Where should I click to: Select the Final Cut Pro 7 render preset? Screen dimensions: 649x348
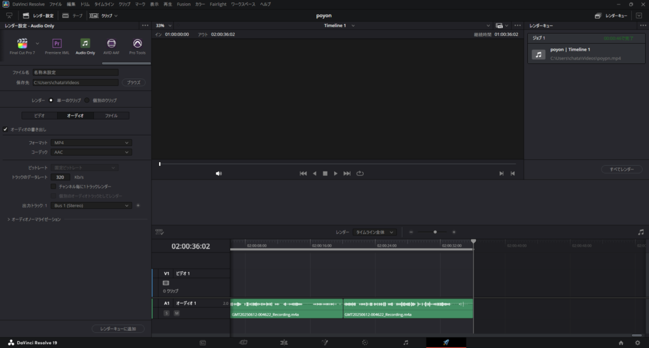coord(23,44)
